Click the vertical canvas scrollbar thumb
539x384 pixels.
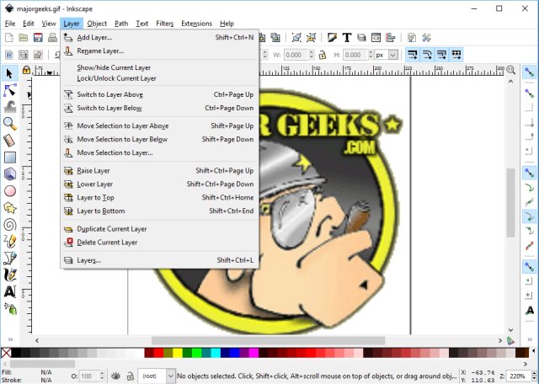(x=511, y=203)
